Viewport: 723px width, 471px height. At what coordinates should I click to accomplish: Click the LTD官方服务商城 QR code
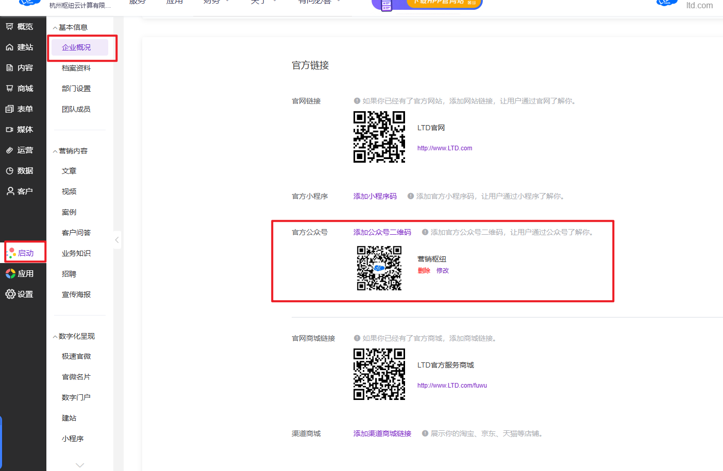[x=379, y=374]
